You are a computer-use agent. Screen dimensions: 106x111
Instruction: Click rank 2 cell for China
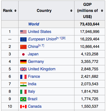click(x=10, y=47)
